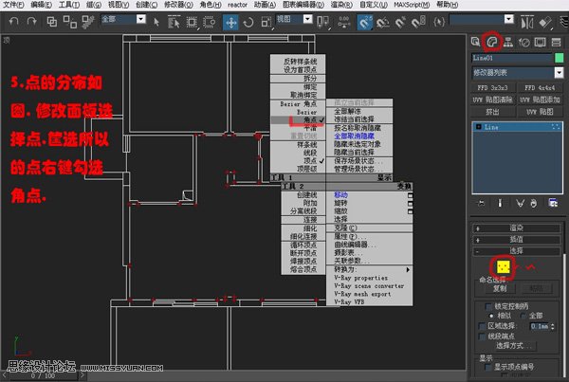The width and height of the screenshot is (569, 382).
Task: Activate vertex sub-object selection icon
Action: click(x=503, y=267)
